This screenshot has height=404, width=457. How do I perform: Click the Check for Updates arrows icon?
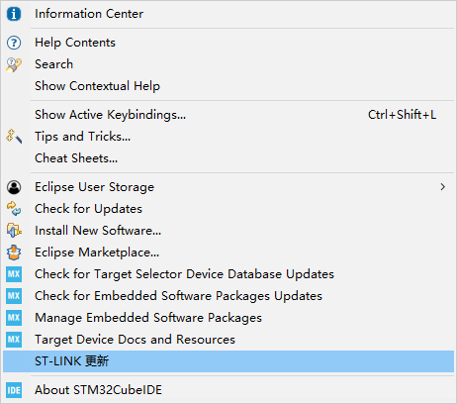click(x=14, y=209)
